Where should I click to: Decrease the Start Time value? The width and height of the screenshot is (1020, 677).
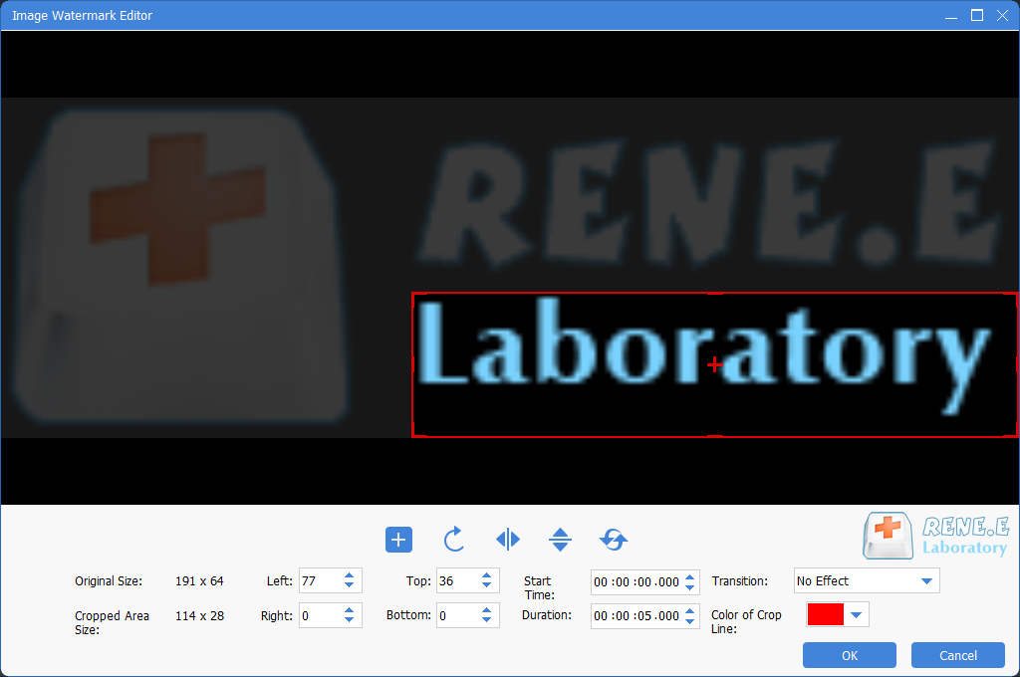(690, 586)
